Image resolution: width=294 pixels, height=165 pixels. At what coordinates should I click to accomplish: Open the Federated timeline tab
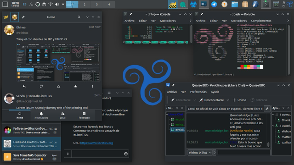click(84, 115)
